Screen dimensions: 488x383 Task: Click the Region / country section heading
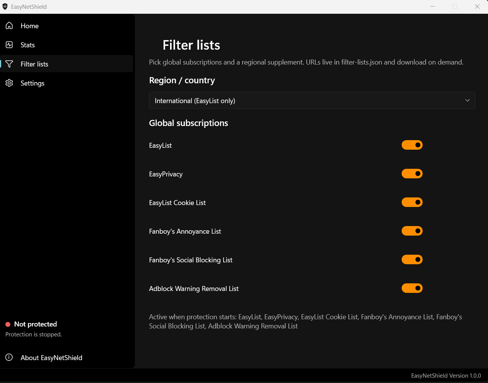(182, 80)
